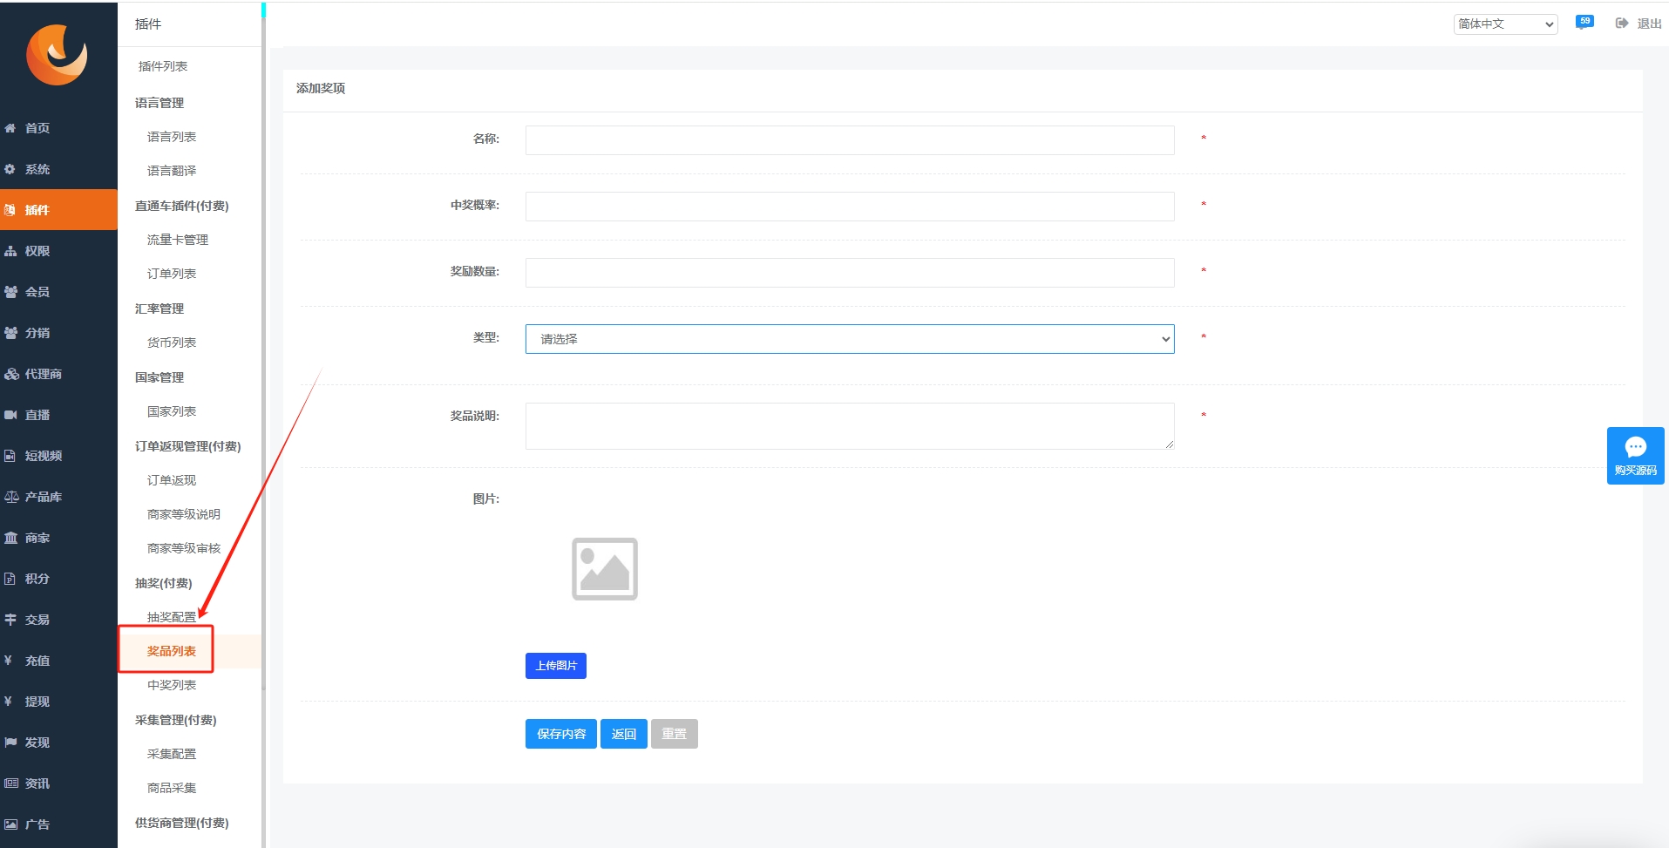The height and width of the screenshot is (848, 1669).
Task: Click the balance scale icon beside 产品库
Action: click(x=10, y=497)
